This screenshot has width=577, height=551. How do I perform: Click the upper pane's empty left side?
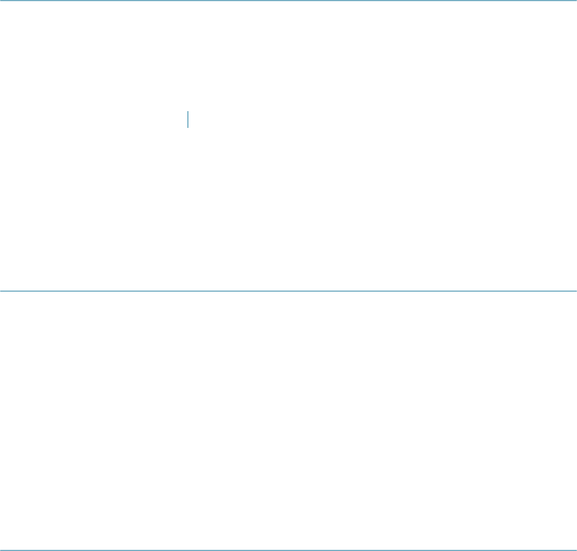[x=92, y=145]
